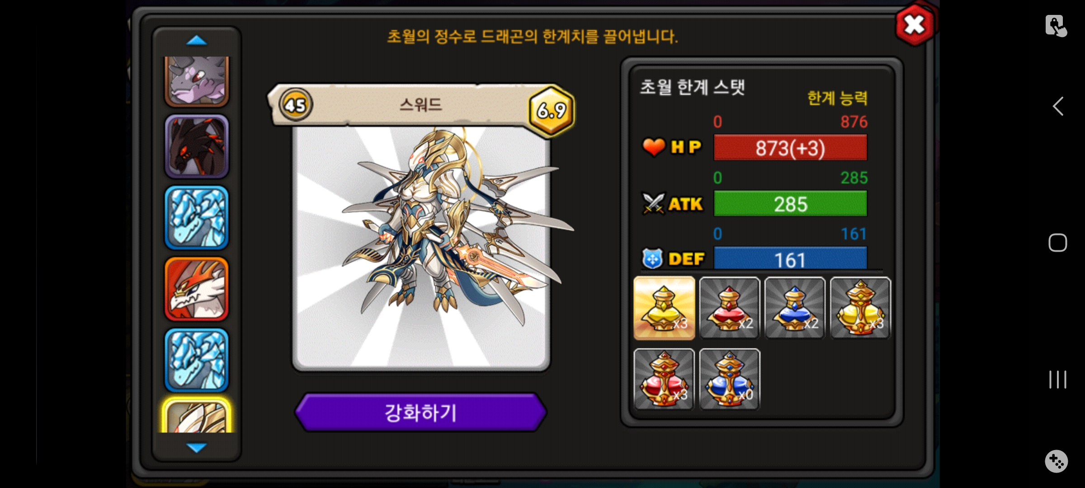This screenshot has height=488, width=1085.
Task: Choose the first ice crystal dragon portrait
Action: click(197, 218)
